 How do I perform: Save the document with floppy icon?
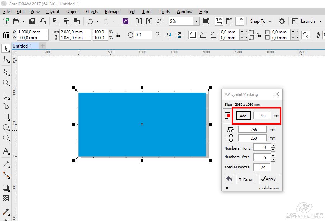pos(32,21)
